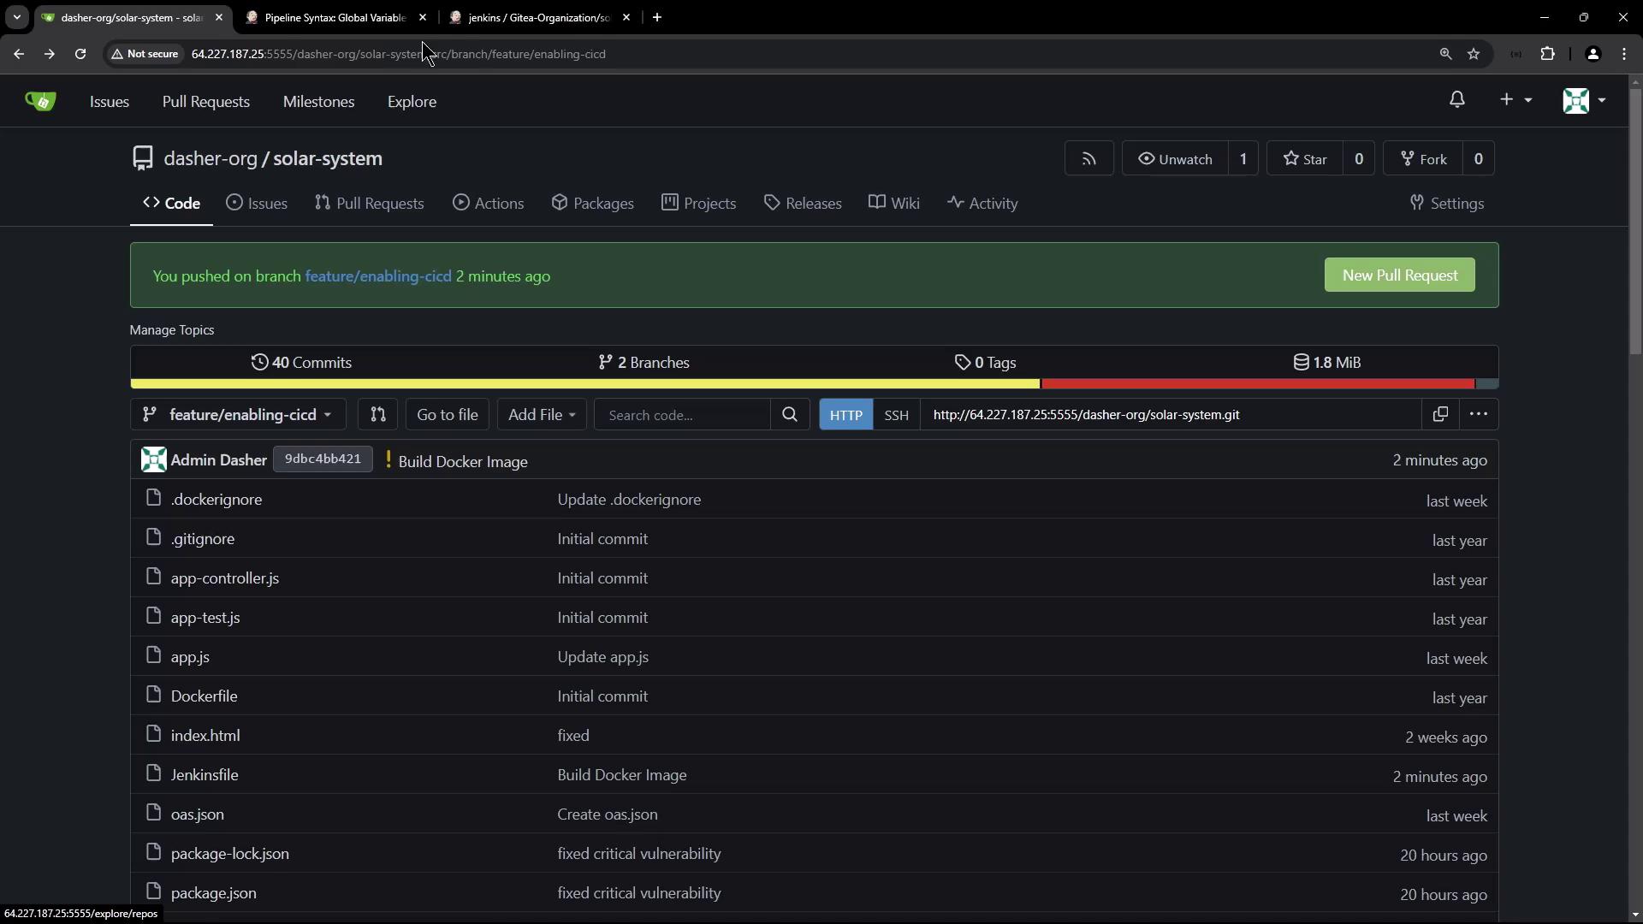The image size is (1643, 924).
Task: Switch clone URL to SSH
Action: (x=896, y=415)
